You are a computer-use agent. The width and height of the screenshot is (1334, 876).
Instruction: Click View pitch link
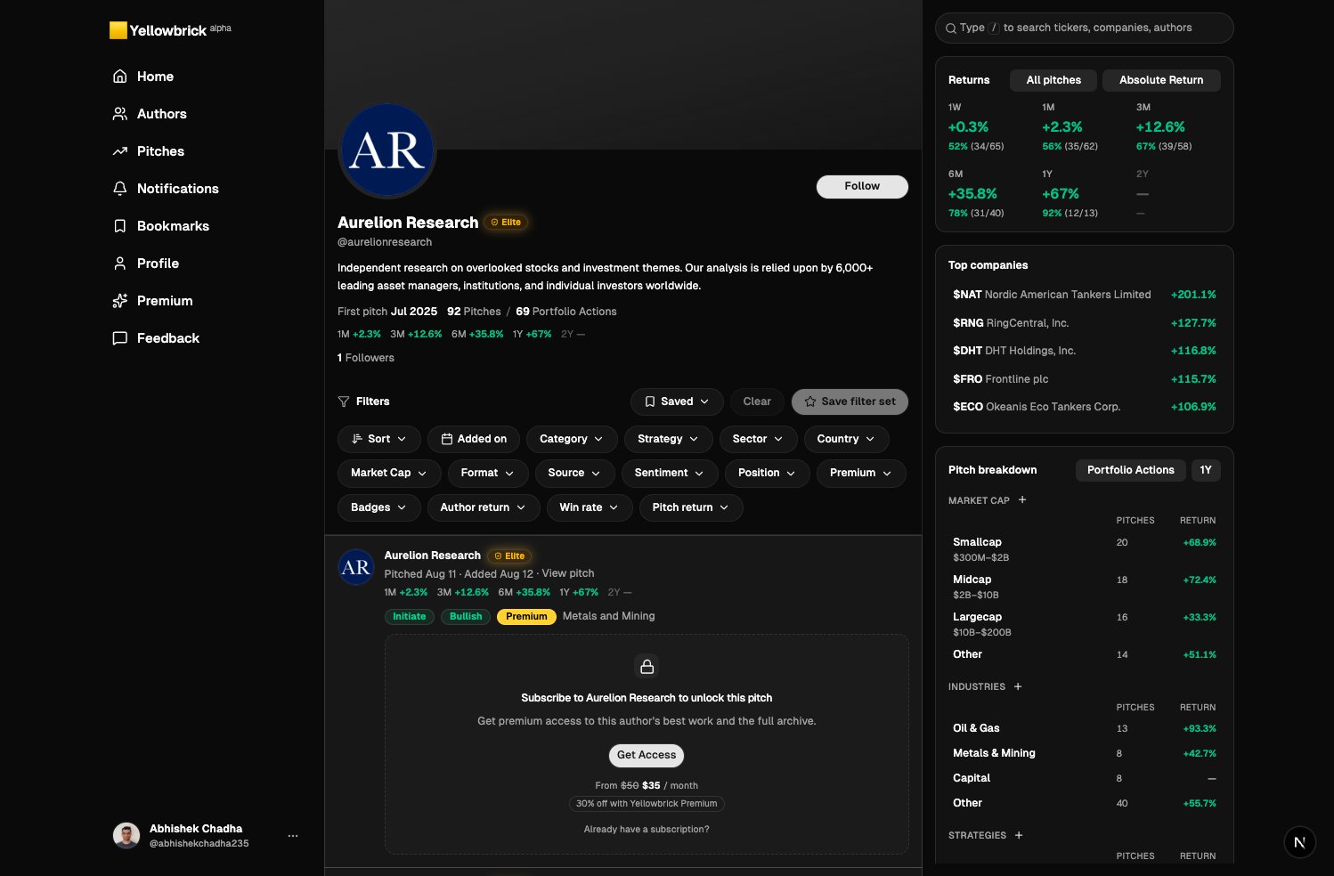click(568, 573)
